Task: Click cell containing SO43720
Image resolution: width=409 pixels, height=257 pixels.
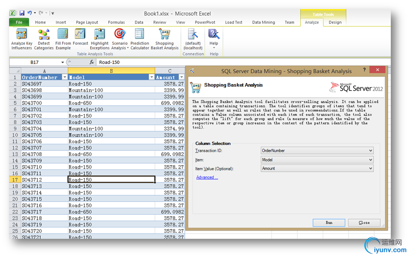Action: 44,231
